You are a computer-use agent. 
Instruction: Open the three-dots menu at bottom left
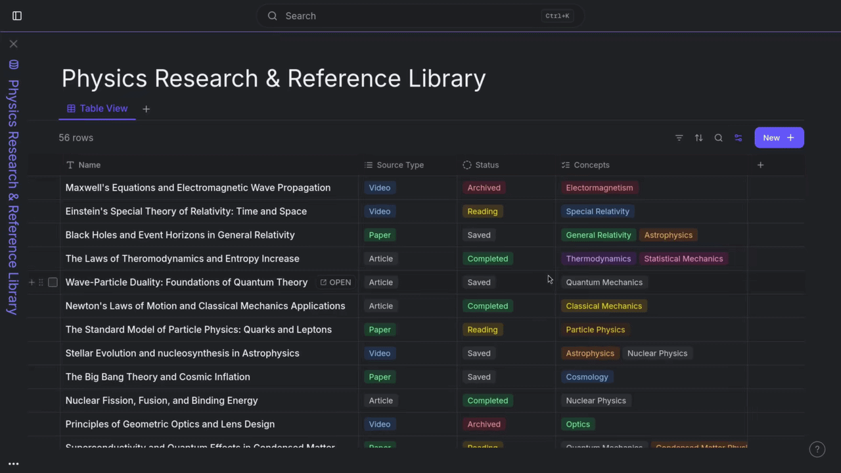coord(14,464)
